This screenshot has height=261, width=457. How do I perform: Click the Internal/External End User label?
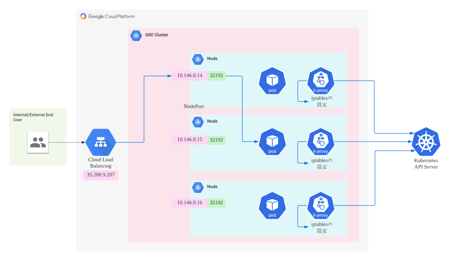(33, 117)
